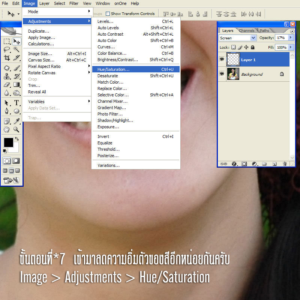Viewport: 300px width, 300px height.
Task: Delete layer using the trash icon
Action: point(285,164)
